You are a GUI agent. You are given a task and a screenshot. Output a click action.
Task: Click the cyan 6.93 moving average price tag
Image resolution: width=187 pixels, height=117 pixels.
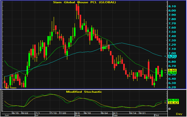[x=172, y=56]
